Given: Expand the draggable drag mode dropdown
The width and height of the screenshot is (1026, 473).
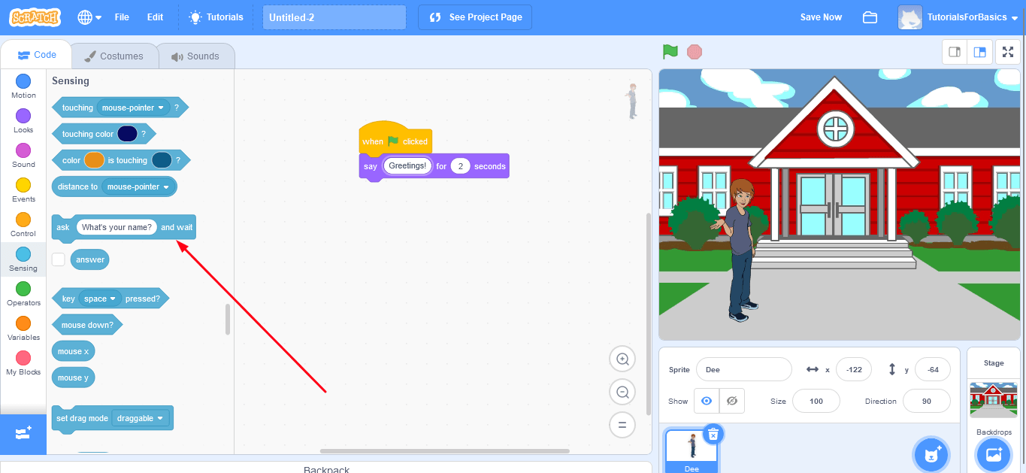Looking at the screenshot, I should click(140, 418).
